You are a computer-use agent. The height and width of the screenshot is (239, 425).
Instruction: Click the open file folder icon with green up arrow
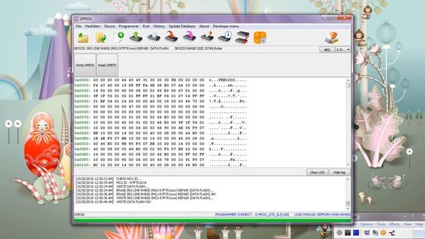point(82,38)
